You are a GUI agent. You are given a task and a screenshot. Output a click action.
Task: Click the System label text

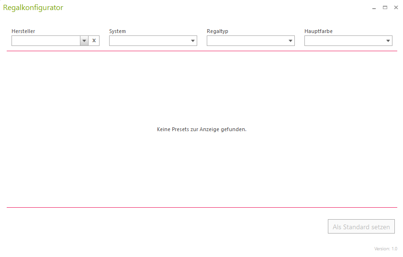(x=117, y=31)
